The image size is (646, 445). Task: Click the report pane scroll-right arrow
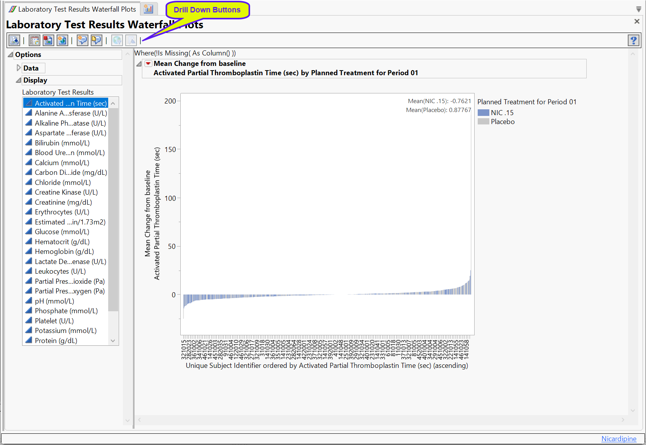[623, 420]
